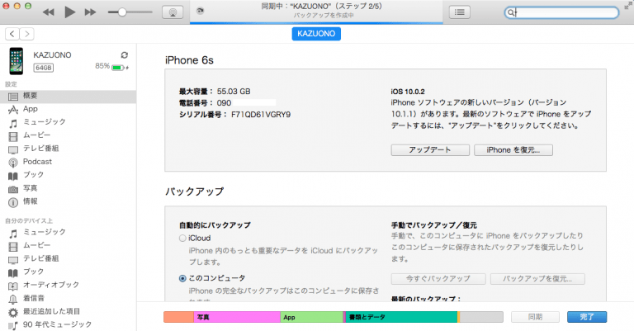
Task: Click the 書類とデータ storage bar segment
Action: pyautogui.click(x=401, y=317)
